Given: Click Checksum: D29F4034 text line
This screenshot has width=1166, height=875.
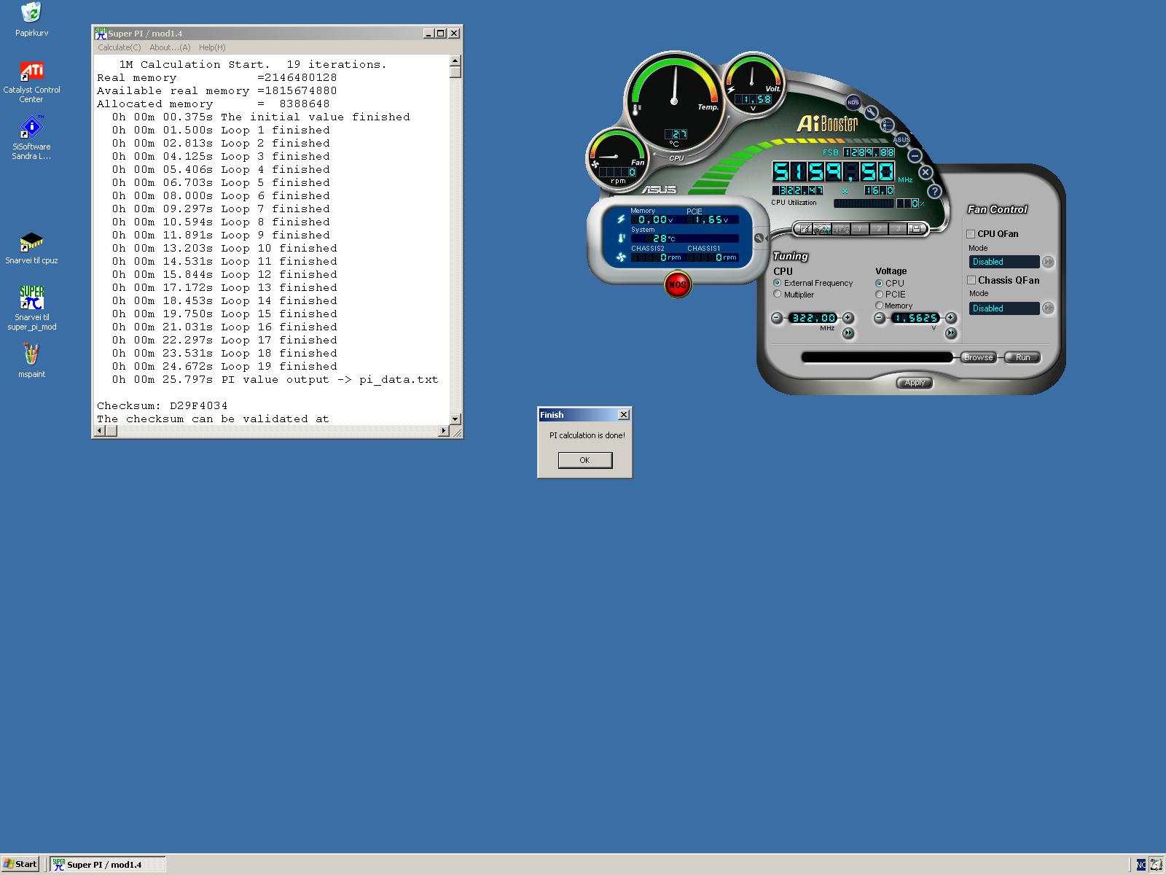Looking at the screenshot, I should pyautogui.click(x=163, y=406).
